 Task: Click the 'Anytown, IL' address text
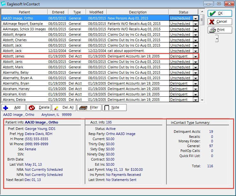point(50,115)
